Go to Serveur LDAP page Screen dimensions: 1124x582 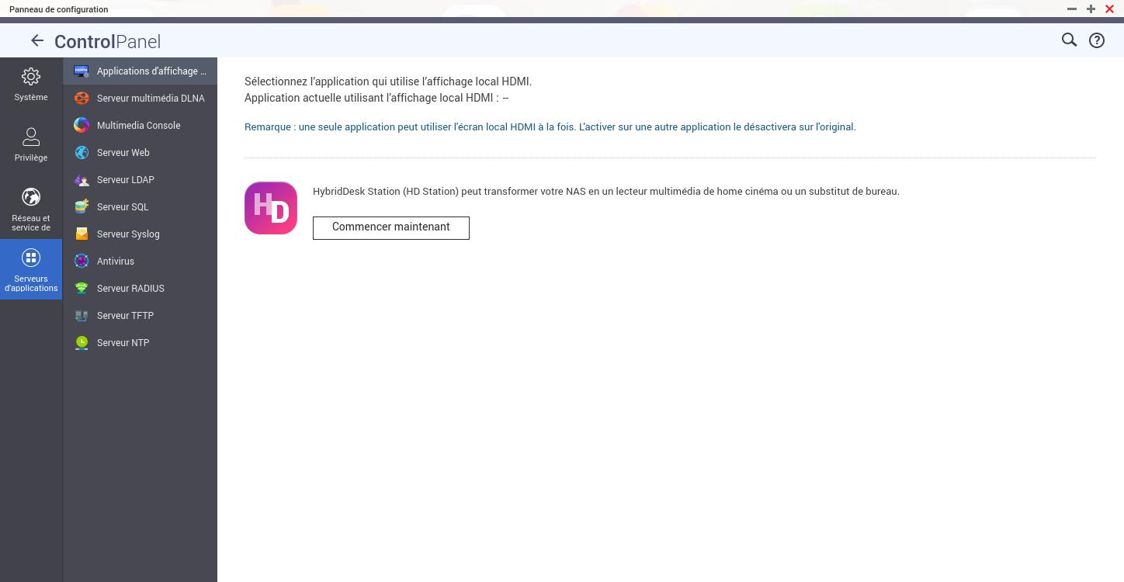[125, 180]
